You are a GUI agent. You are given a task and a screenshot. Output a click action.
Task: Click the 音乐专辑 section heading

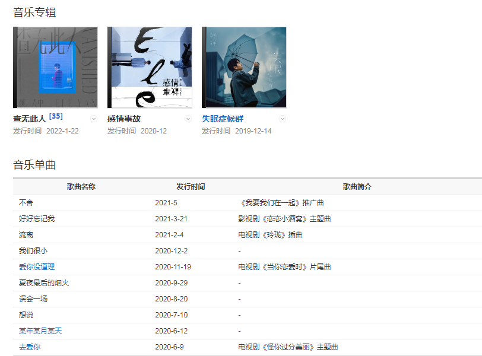[x=34, y=12]
